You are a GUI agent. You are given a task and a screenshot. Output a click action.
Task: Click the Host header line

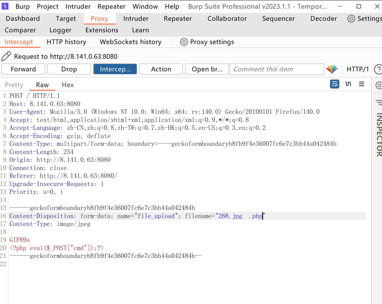(x=45, y=104)
